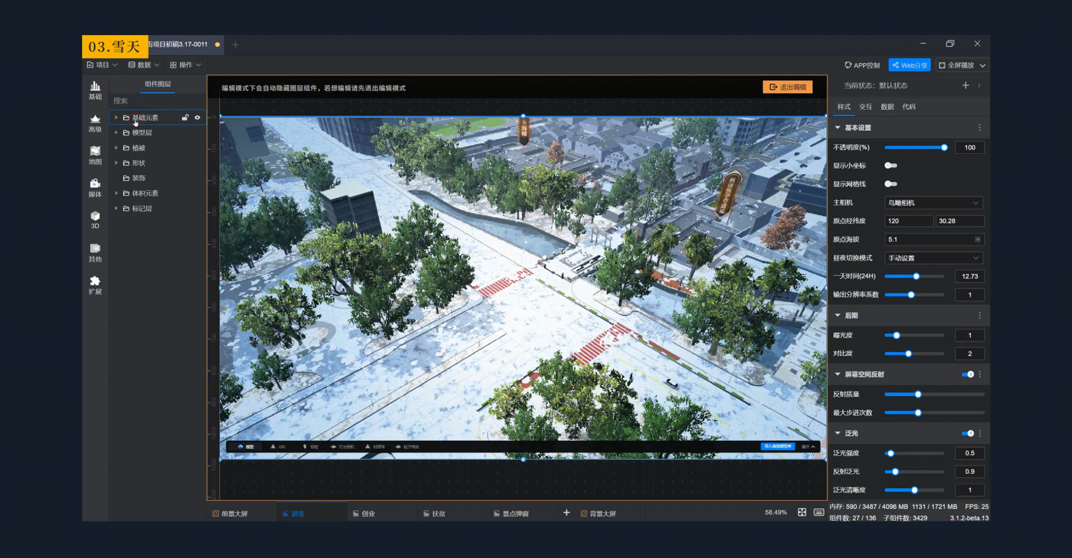Open the 高级 component category

point(95,123)
